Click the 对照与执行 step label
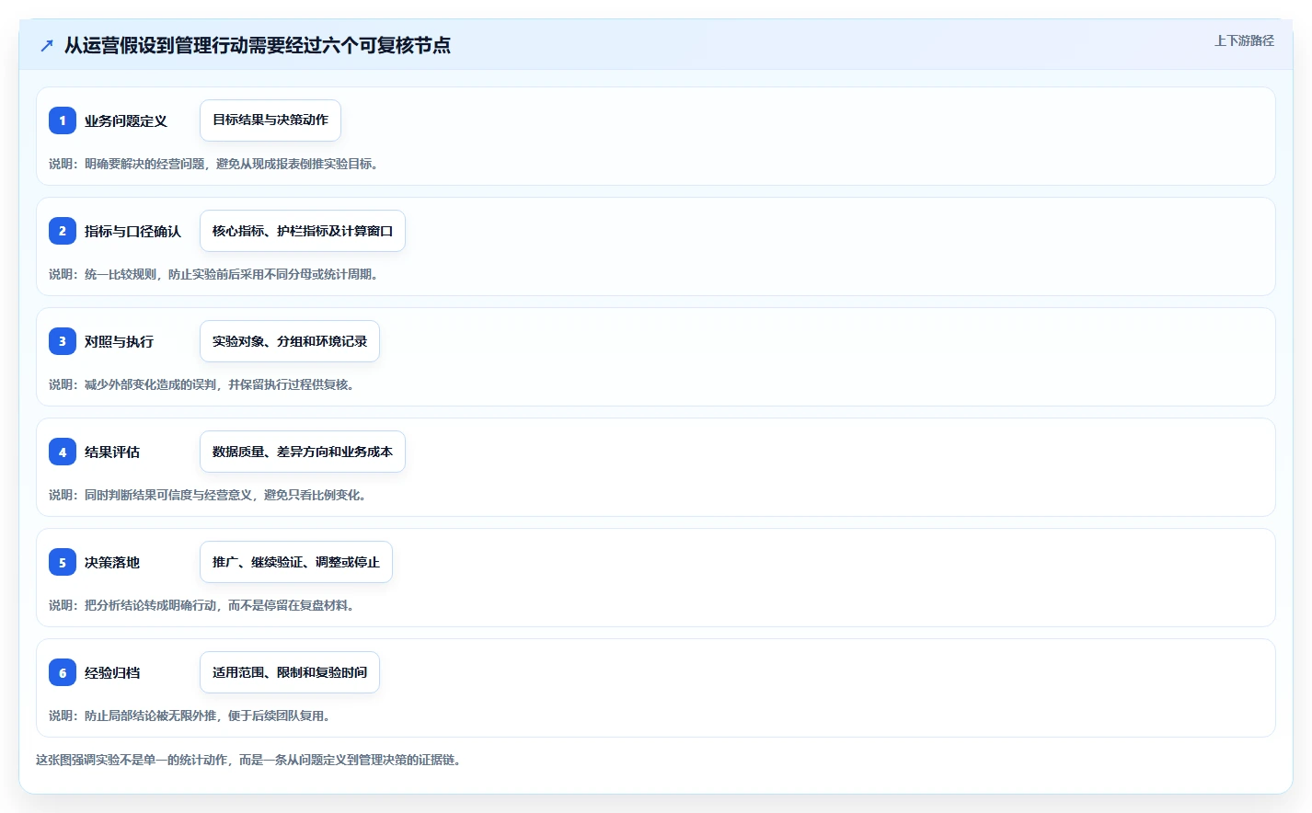Screen dimensions: 1312x813 pos(119,341)
